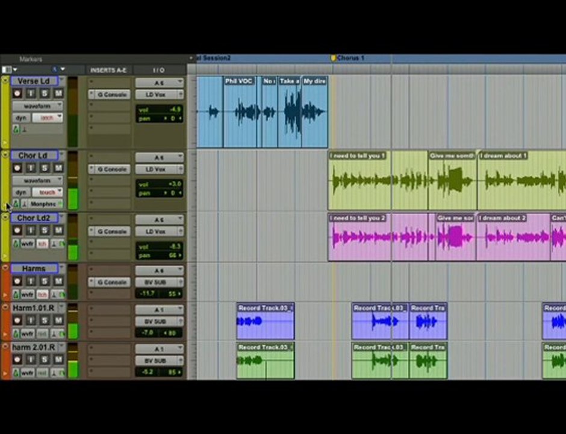Click the Chorus 1 marker flag icon
This screenshot has height=434, width=566.
coord(333,58)
